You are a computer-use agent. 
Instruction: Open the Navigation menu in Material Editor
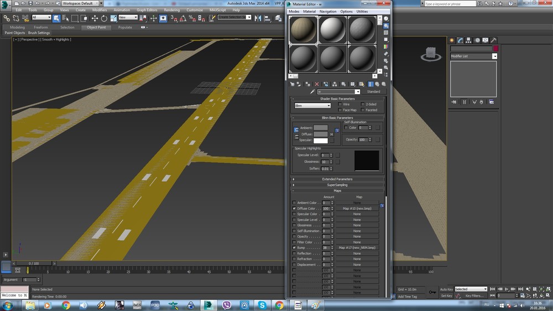[x=327, y=12]
